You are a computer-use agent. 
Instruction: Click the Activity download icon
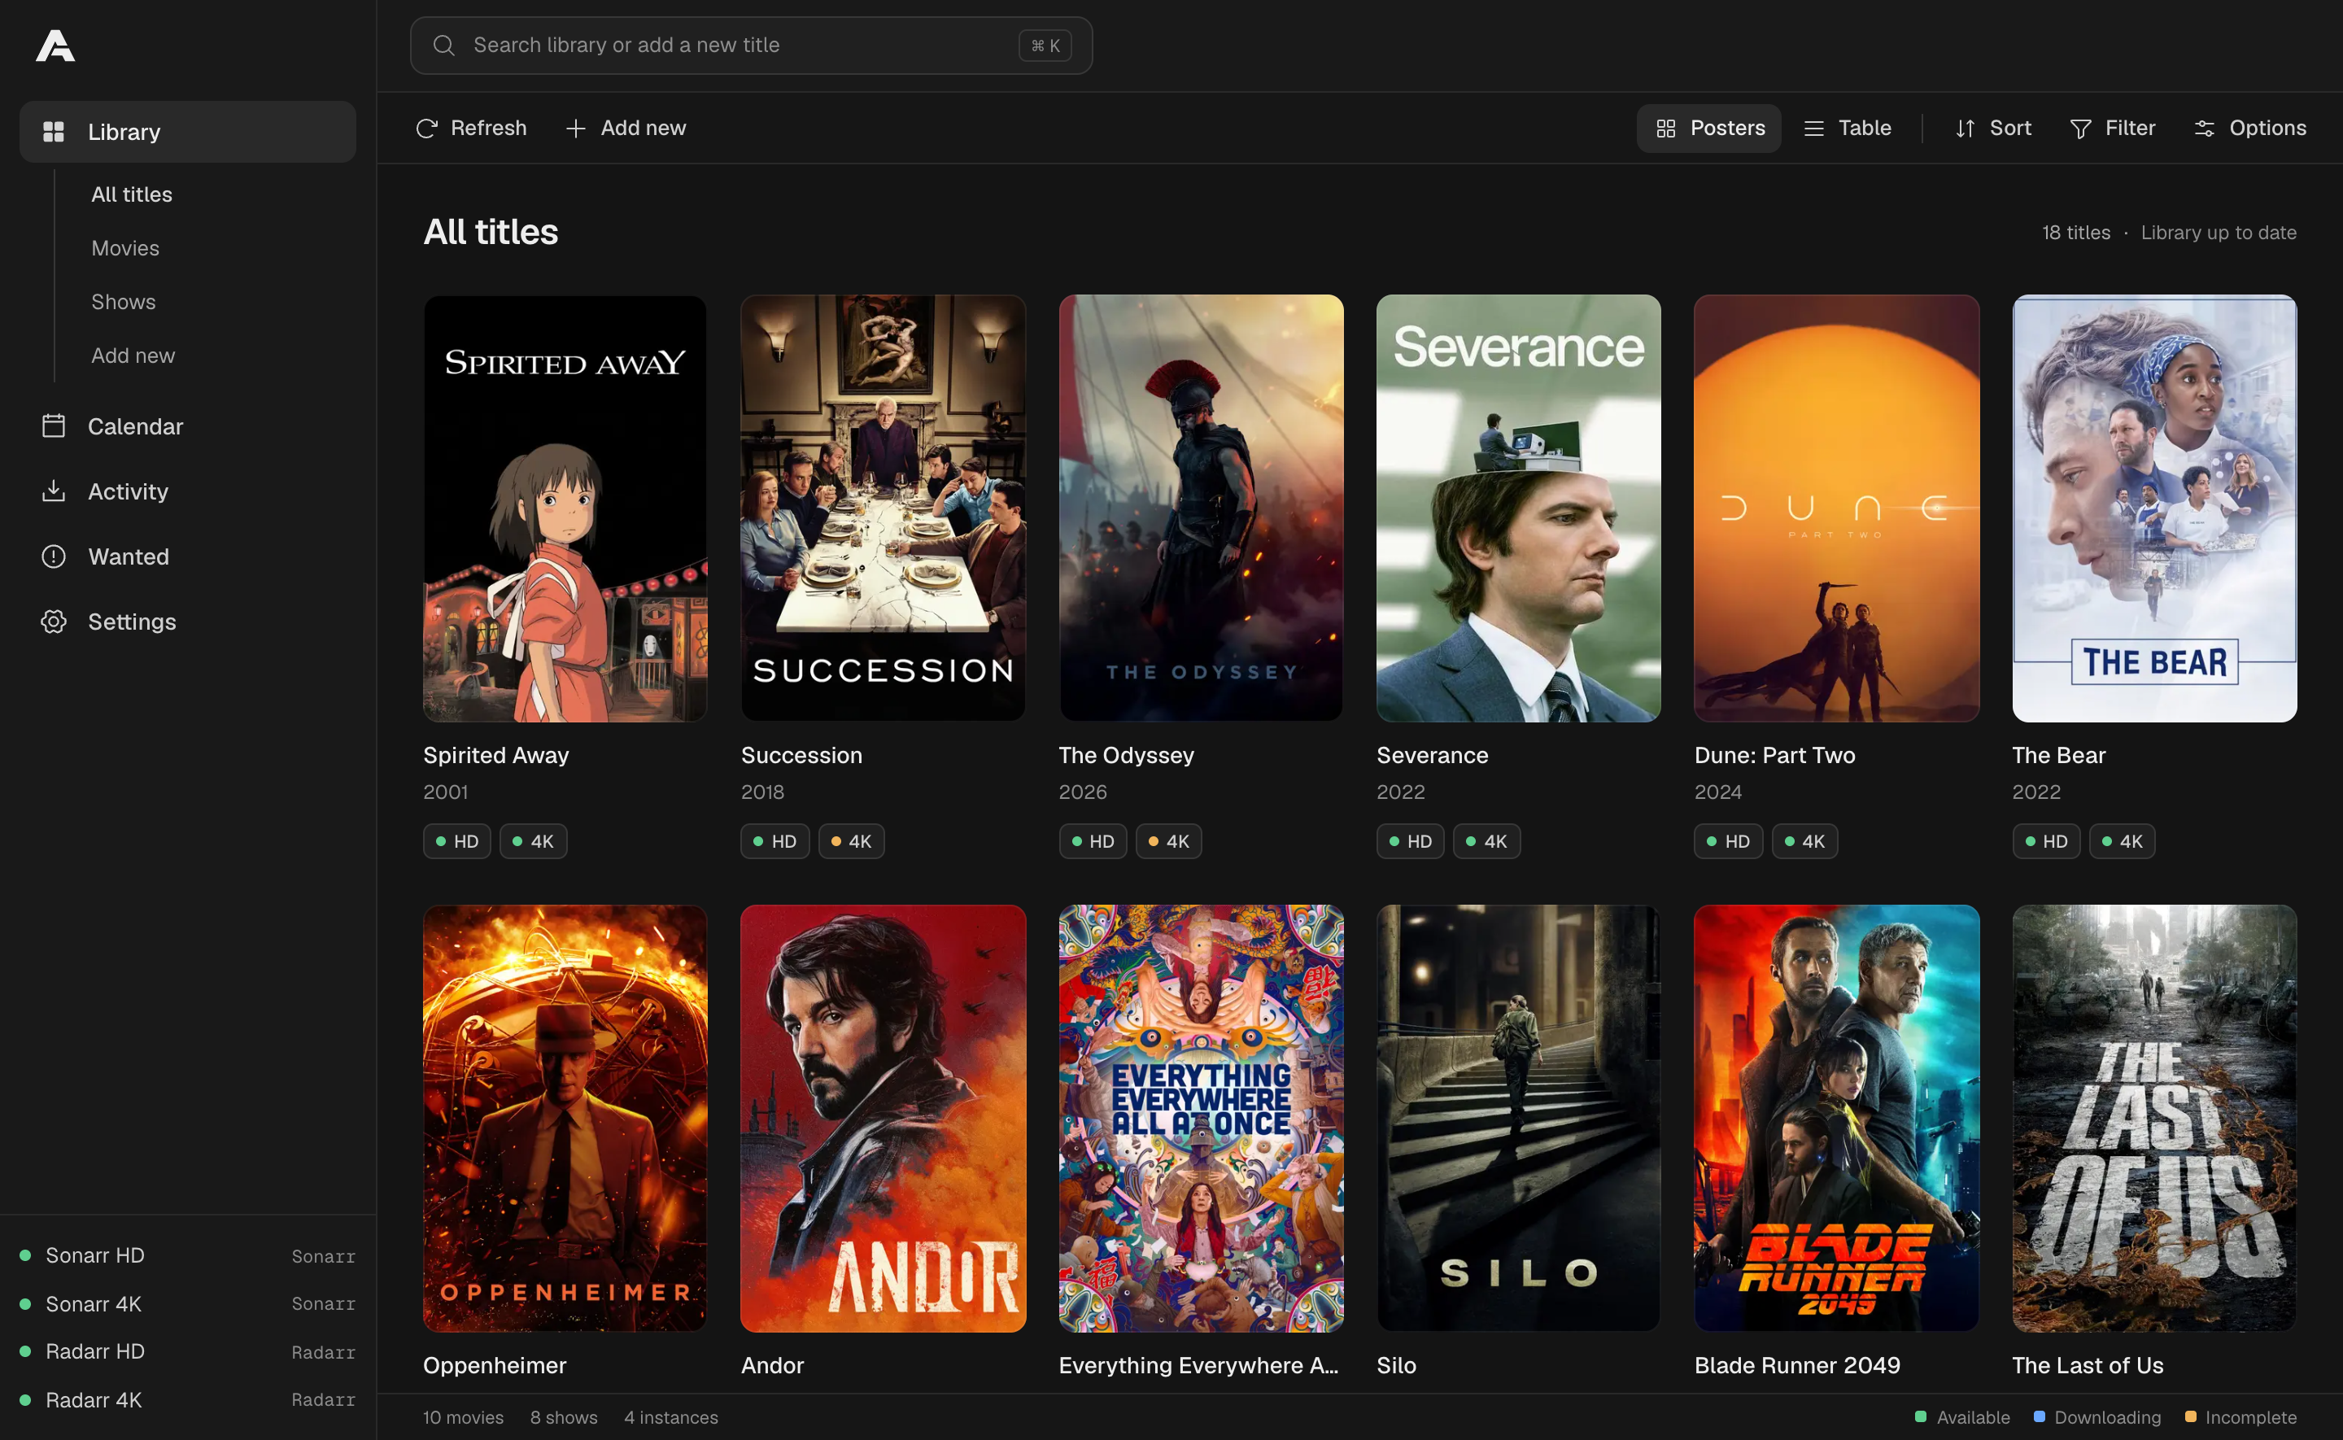pyautogui.click(x=54, y=491)
